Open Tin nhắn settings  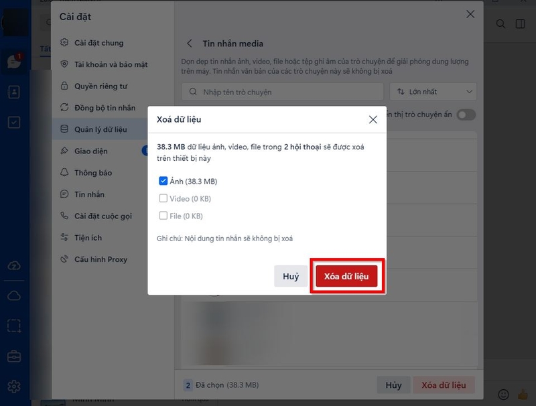(x=99, y=194)
